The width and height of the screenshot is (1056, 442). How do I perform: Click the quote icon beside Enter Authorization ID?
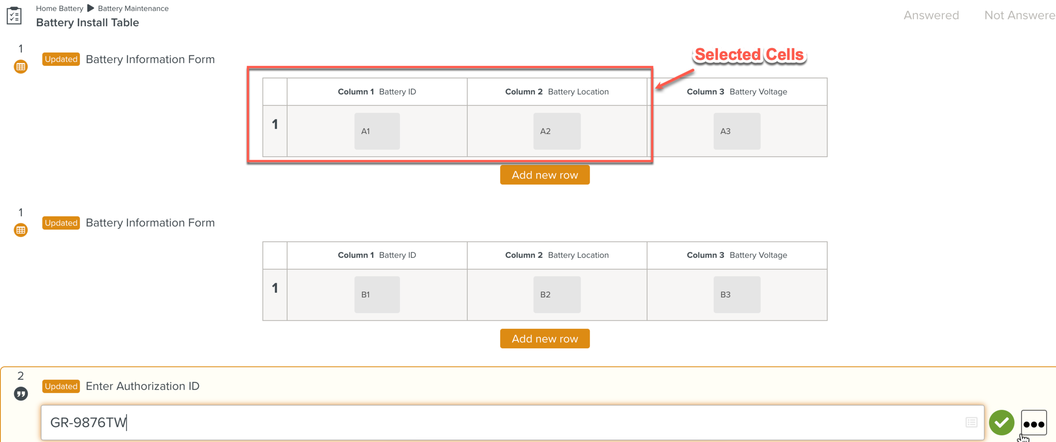[x=21, y=394]
